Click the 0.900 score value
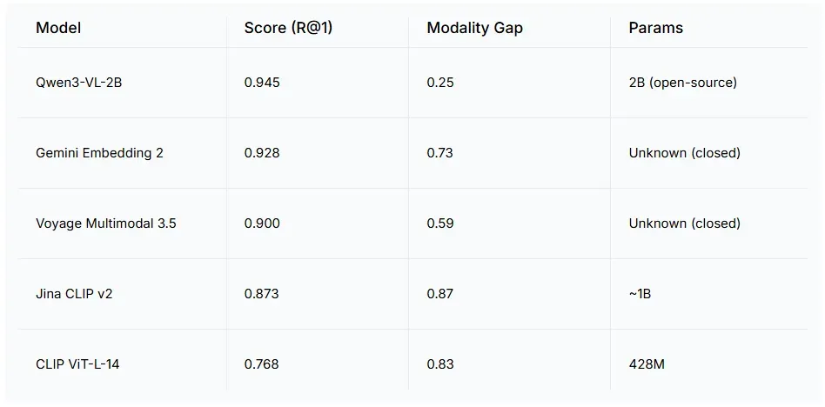 tap(262, 224)
